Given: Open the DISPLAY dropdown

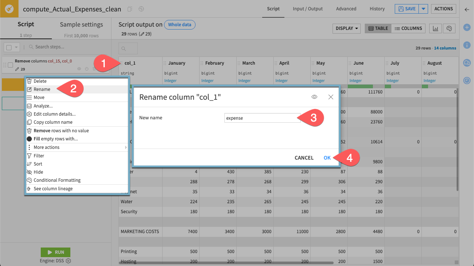Looking at the screenshot, I should click(x=346, y=28).
